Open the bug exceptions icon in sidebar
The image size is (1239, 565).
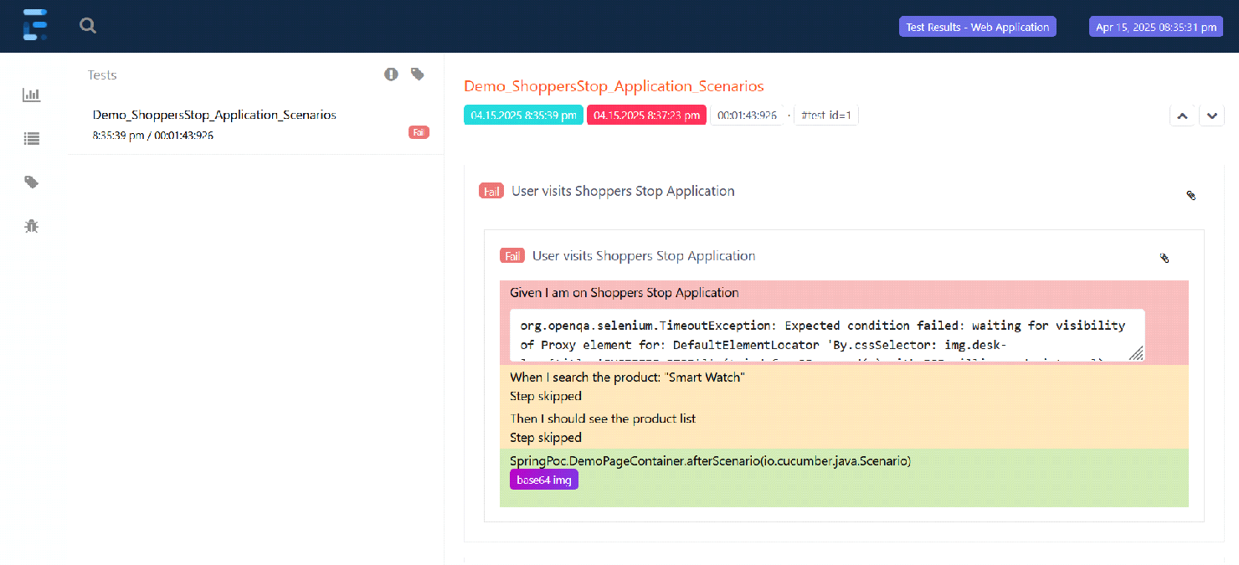pos(32,225)
